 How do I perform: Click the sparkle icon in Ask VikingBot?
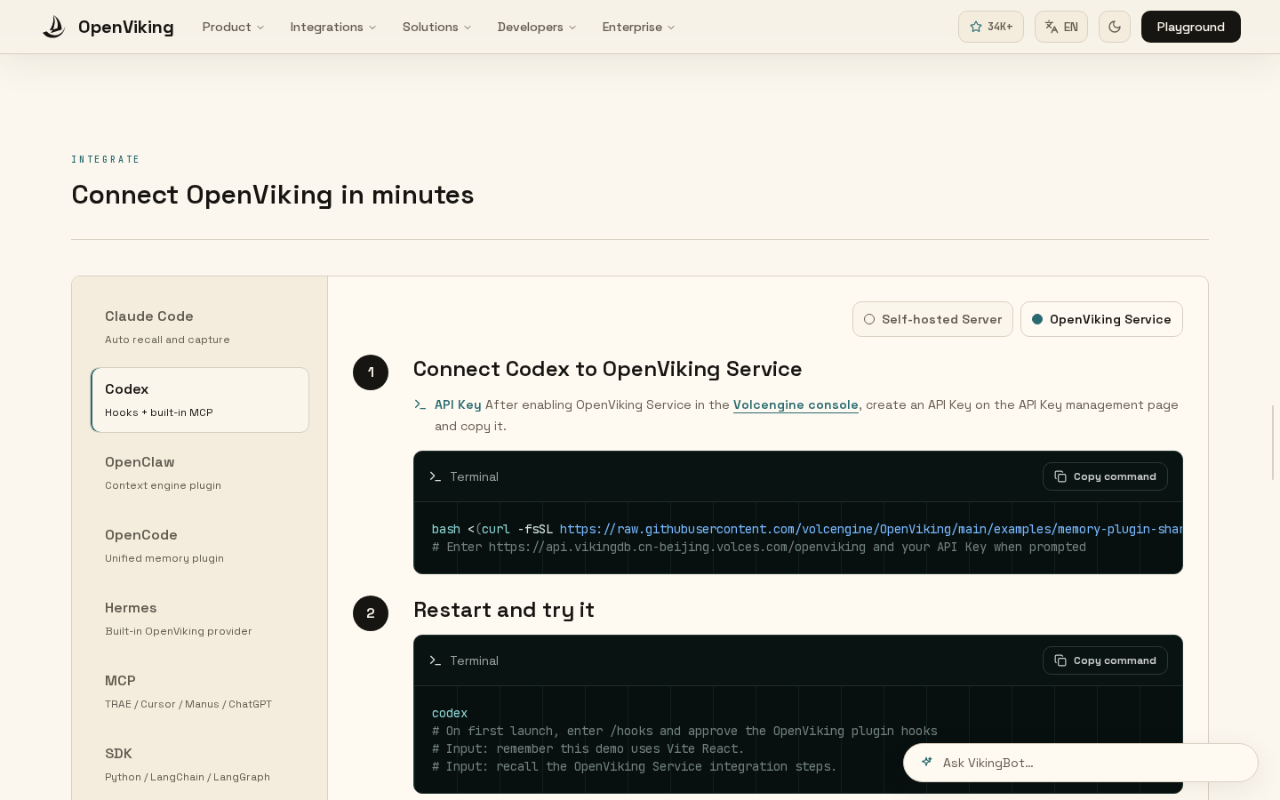pyautogui.click(x=927, y=762)
